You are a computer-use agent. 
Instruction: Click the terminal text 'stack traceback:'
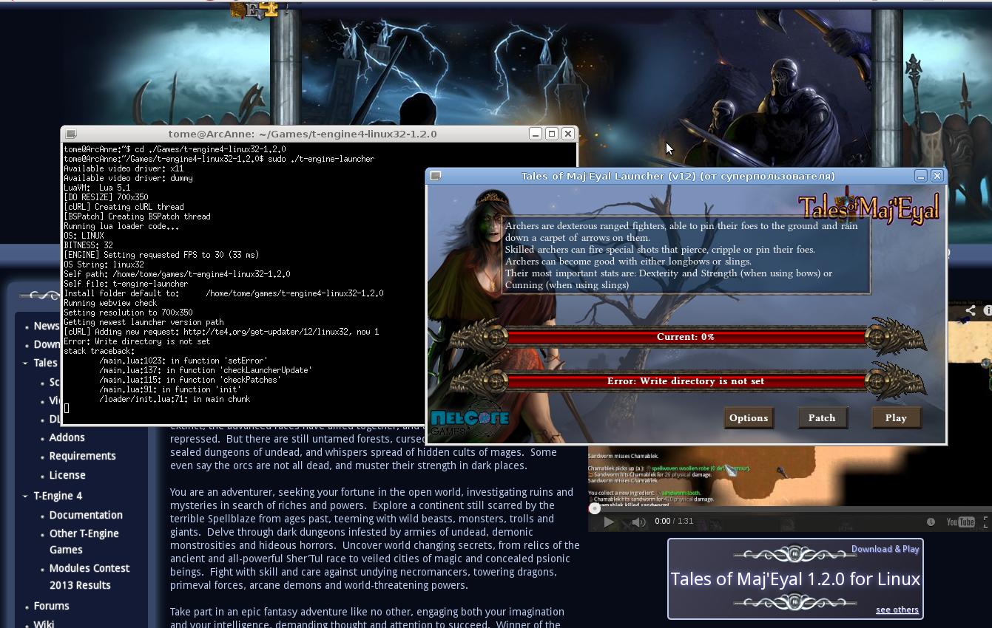coord(99,351)
